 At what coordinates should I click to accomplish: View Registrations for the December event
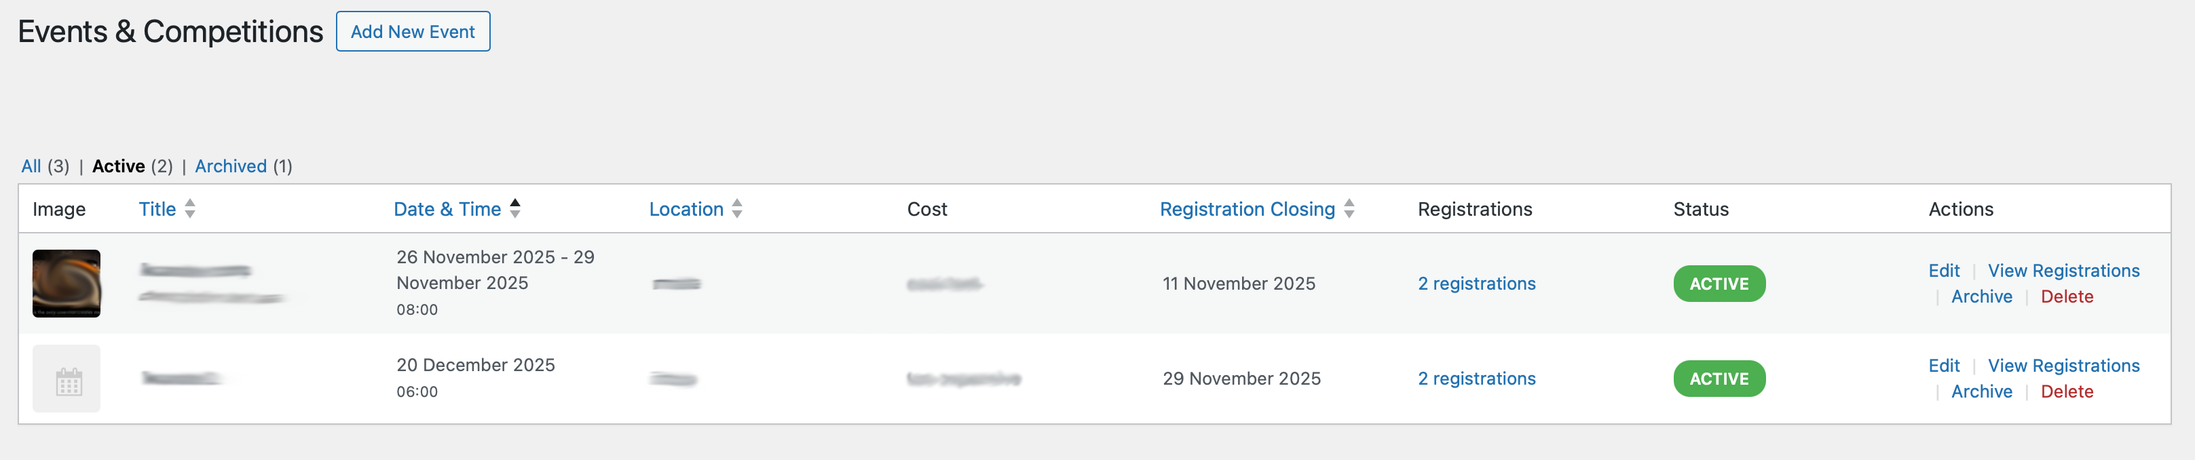(2063, 366)
